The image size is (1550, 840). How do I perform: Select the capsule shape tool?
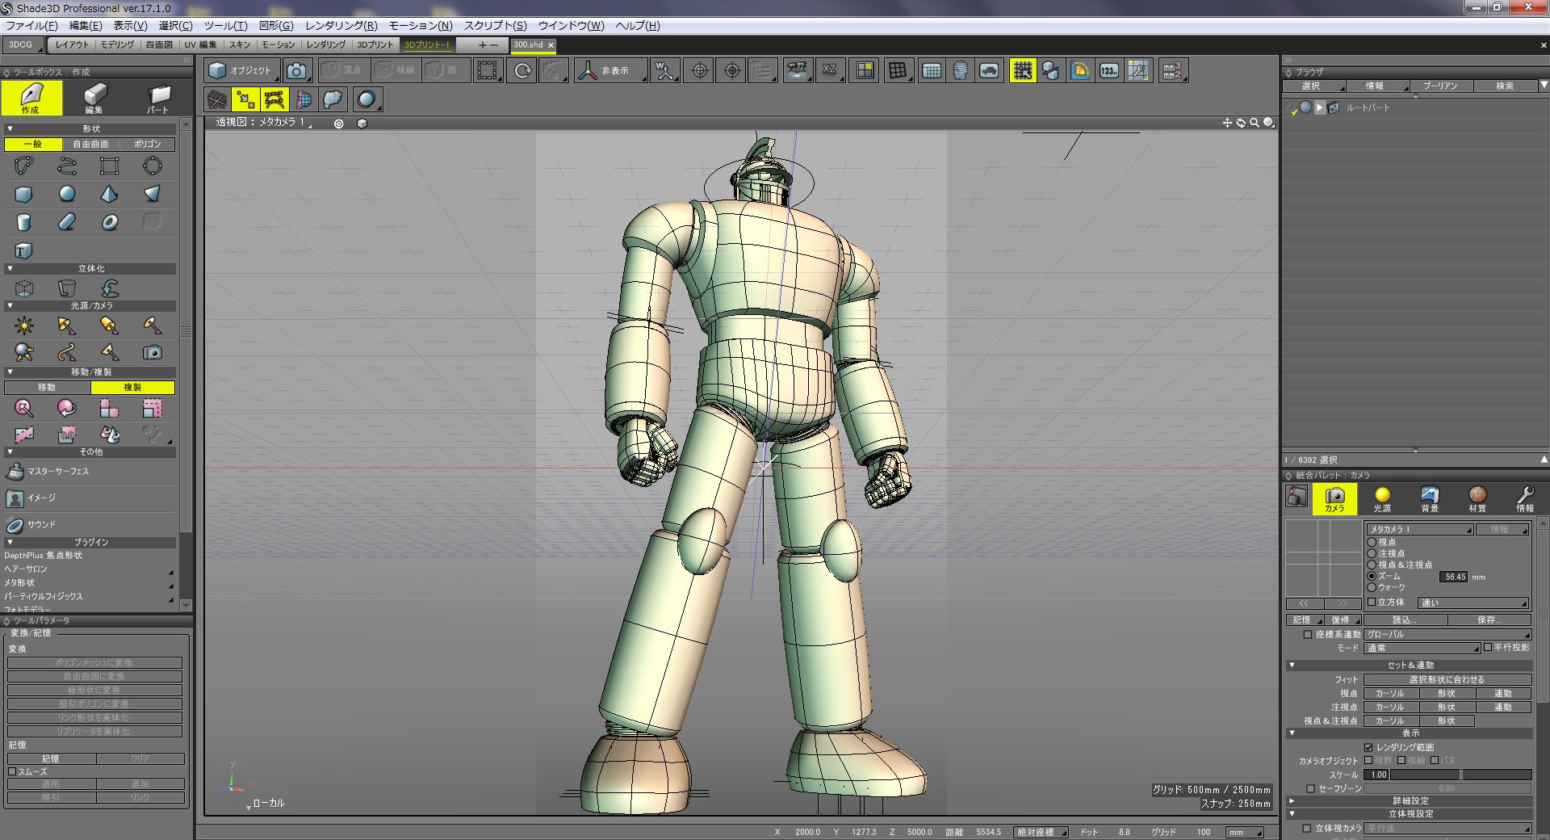(x=67, y=222)
